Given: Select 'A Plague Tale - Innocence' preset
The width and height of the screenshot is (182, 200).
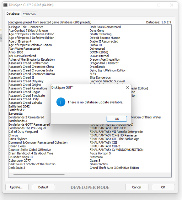Looking at the screenshot, I should 26,27.
